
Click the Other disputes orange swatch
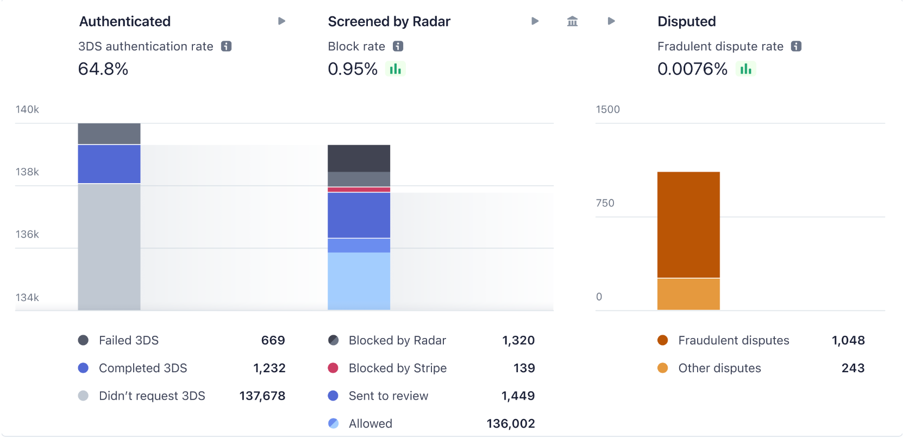(x=662, y=368)
